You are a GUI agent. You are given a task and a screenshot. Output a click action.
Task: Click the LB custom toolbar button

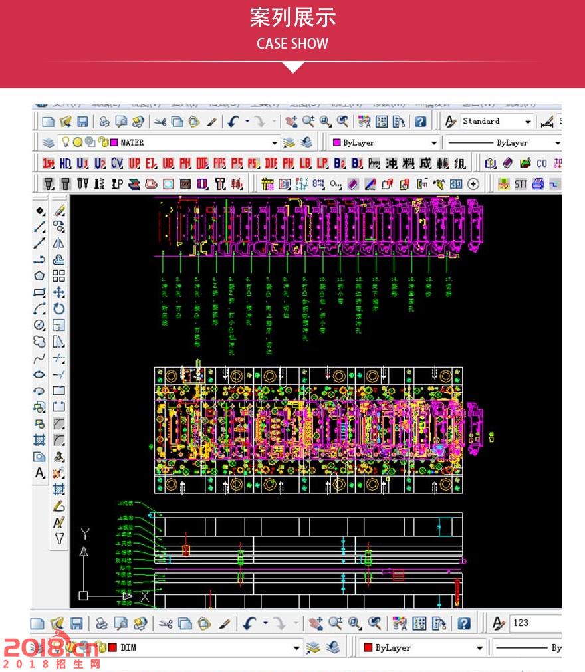(x=305, y=164)
